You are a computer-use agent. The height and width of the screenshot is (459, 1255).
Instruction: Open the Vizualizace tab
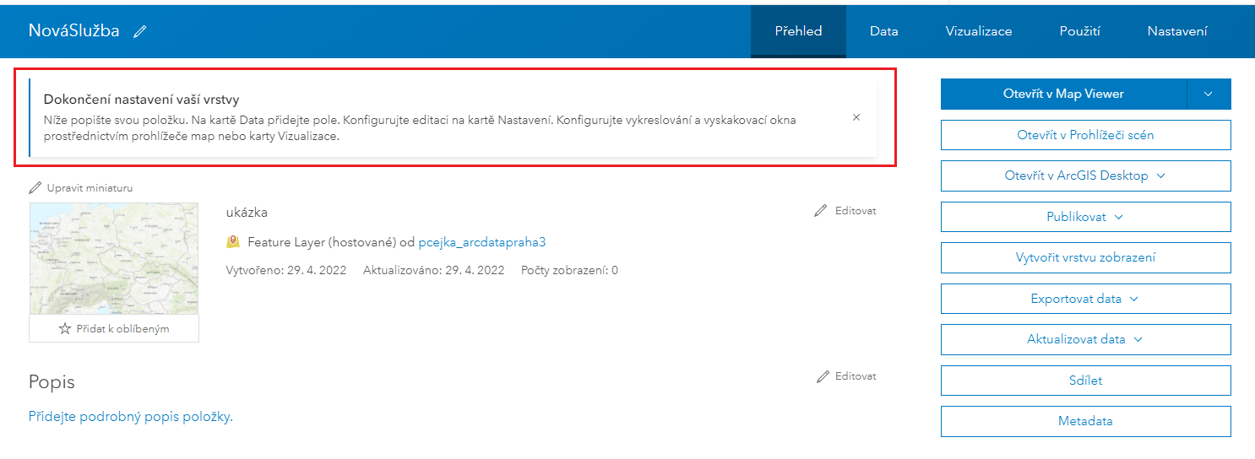(979, 31)
